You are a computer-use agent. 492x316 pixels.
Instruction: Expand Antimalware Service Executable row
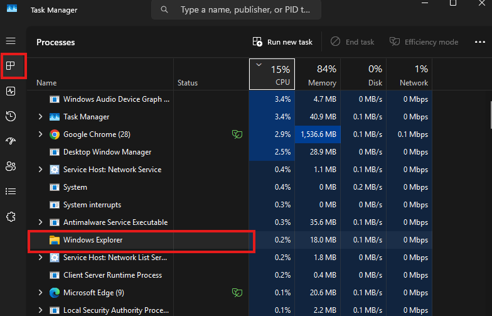click(x=41, y=222)
